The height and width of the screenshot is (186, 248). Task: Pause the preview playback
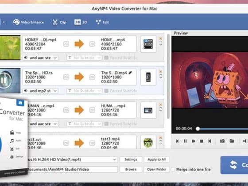pyautogui.click(x=185, y=141)
